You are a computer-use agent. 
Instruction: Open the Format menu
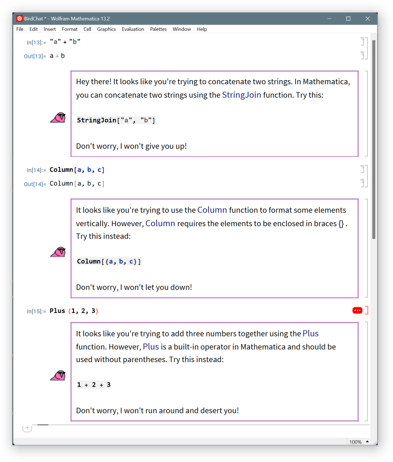(x=70, y=29)
